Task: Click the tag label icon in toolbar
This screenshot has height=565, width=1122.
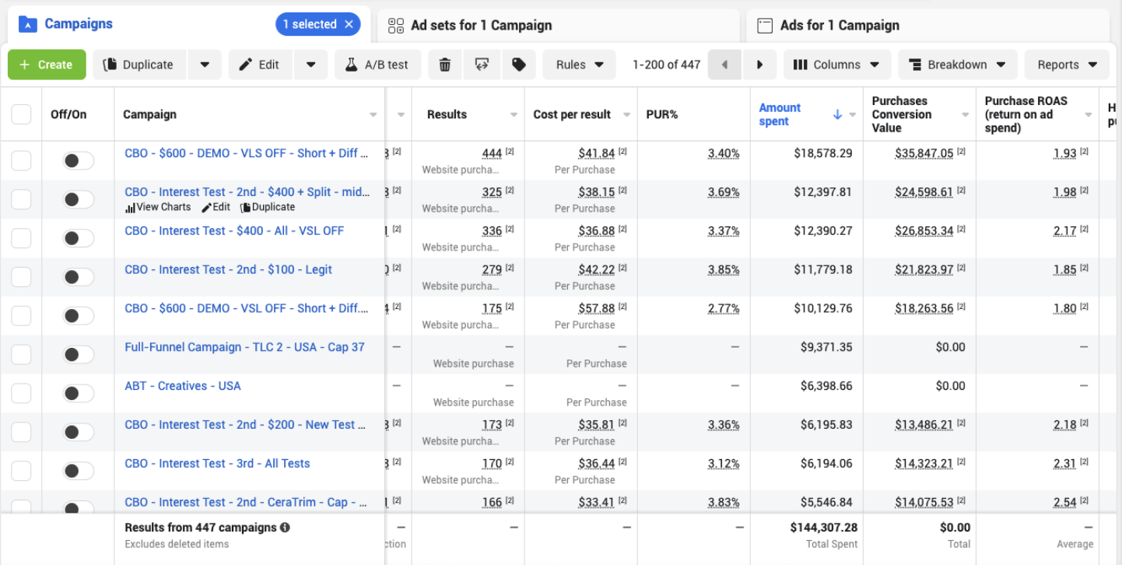Action: [x=519, y=65]
